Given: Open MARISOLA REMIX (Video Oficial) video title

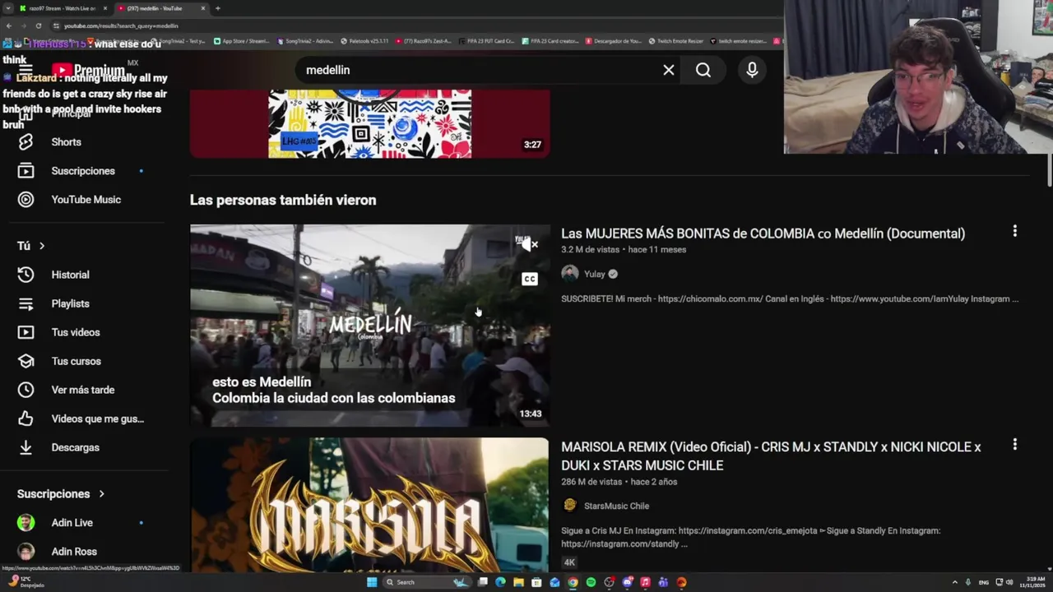Looking at the screenshot, I should pos(771,456).
